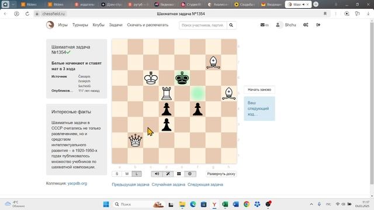Open Следующая задача link

tap(205, 184)
